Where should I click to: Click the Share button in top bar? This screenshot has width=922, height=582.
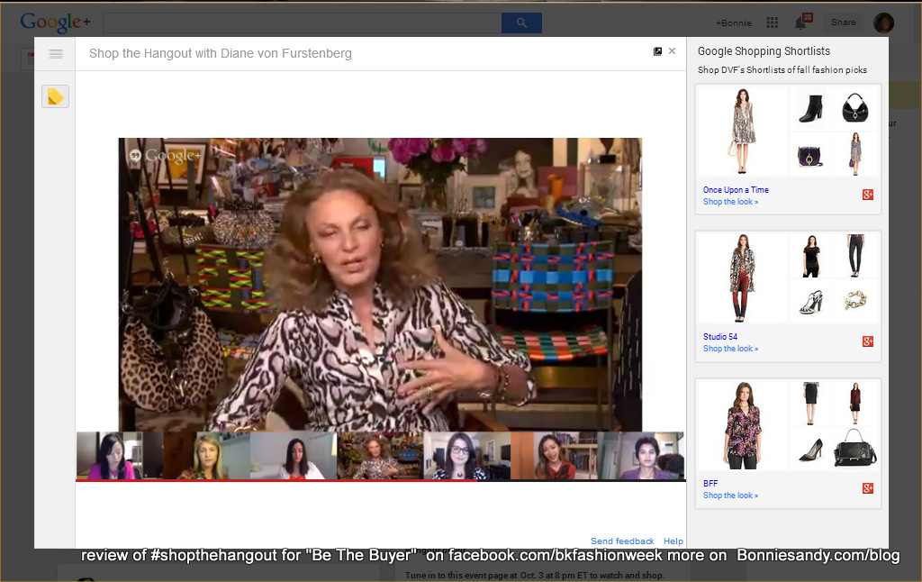point(843,22)
